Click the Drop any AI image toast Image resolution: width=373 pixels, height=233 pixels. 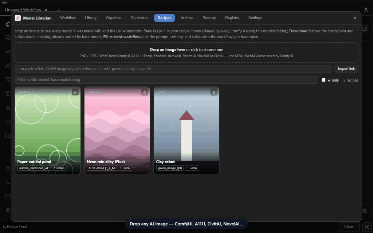click(186, 224)
